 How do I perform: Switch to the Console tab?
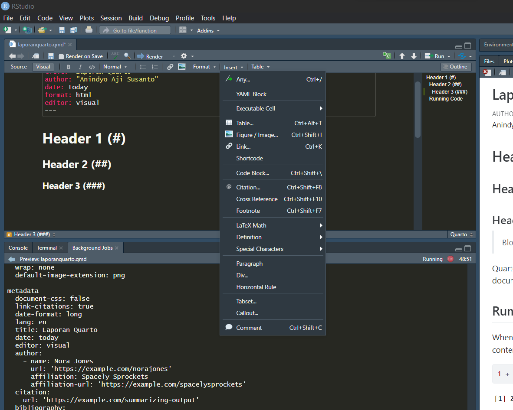[x=18, y=247]
